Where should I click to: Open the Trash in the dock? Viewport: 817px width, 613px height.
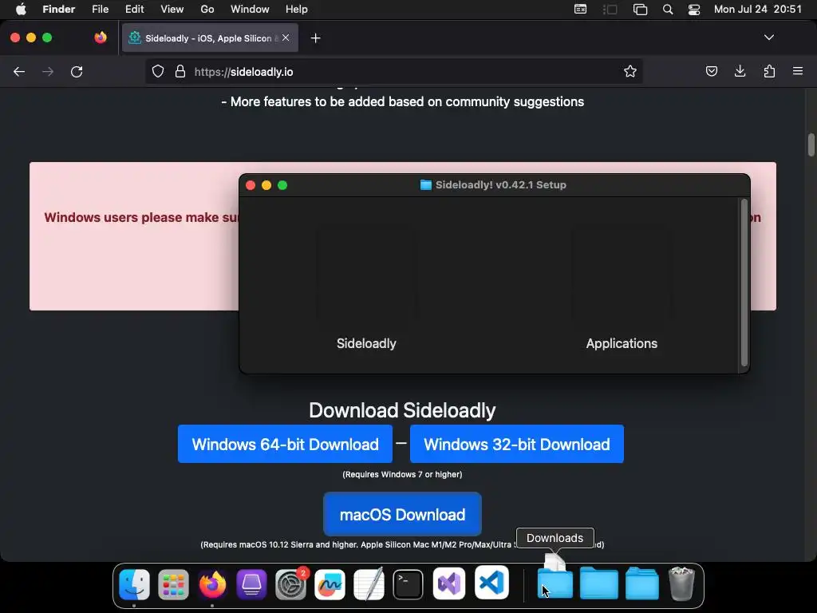681,583
